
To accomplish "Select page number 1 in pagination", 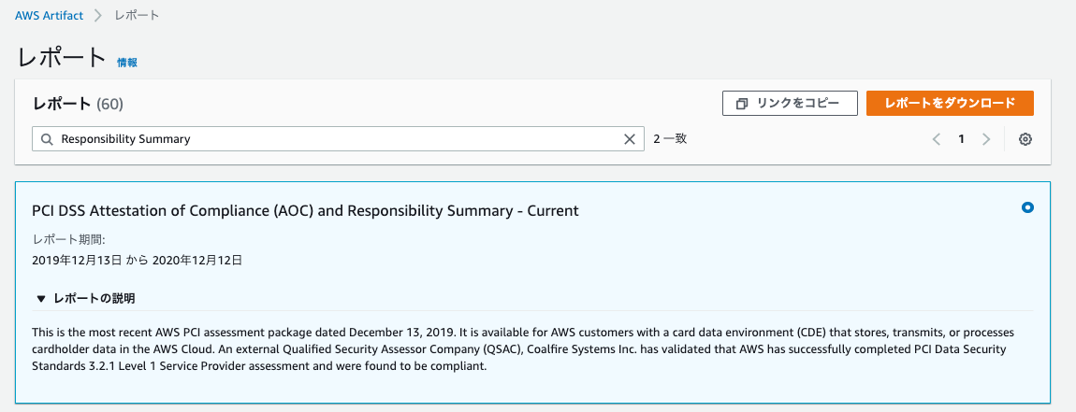I will (962, 139).
